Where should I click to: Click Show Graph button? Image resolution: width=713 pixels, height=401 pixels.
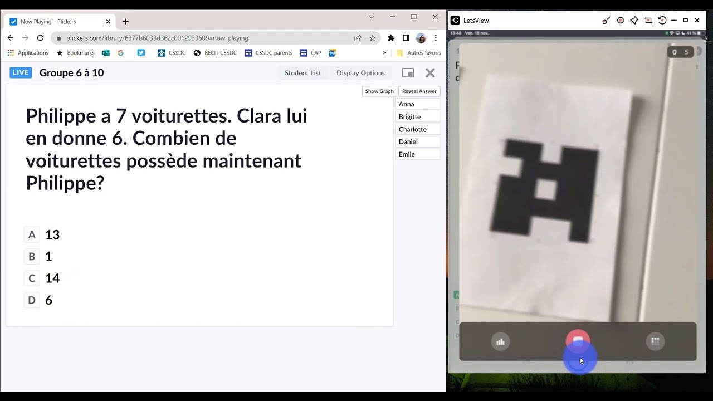(379, 91)
